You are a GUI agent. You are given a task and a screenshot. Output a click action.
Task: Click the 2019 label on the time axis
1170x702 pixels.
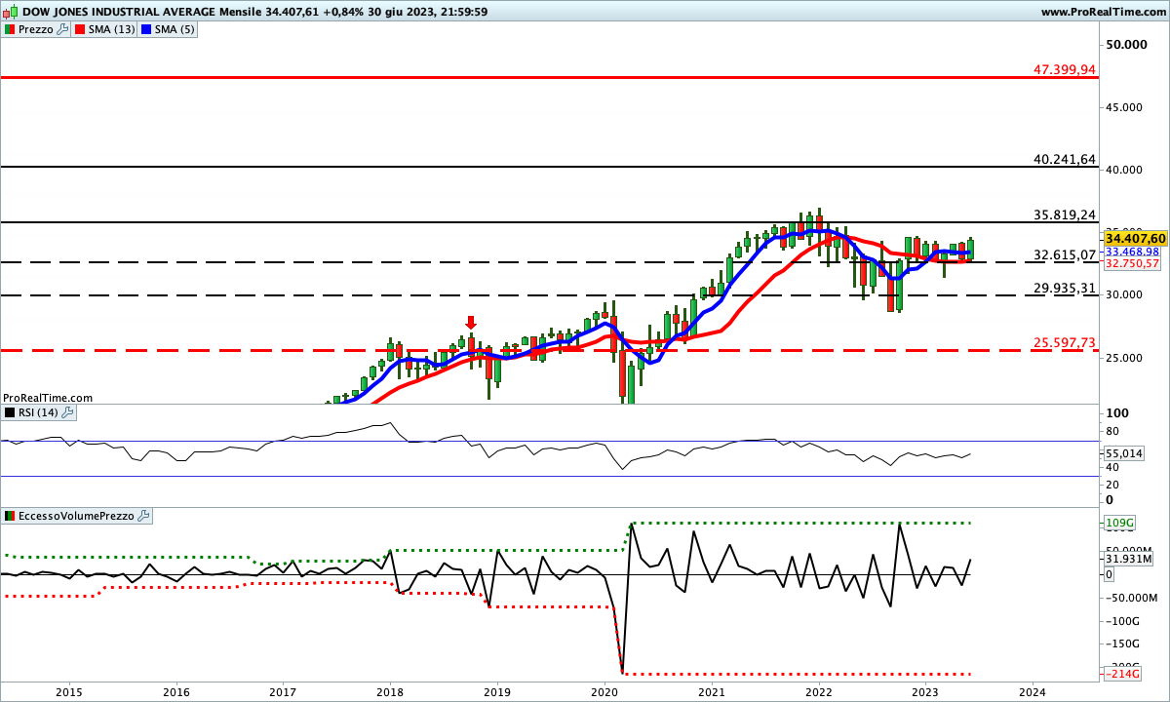pos(497,692)
